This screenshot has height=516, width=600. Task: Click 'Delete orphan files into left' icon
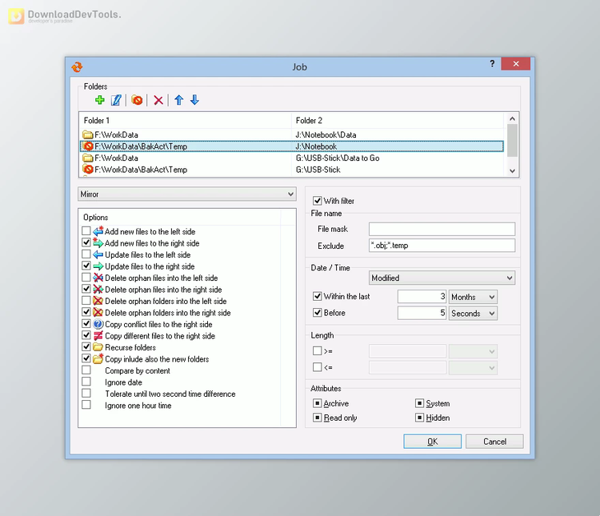[98, 278]
